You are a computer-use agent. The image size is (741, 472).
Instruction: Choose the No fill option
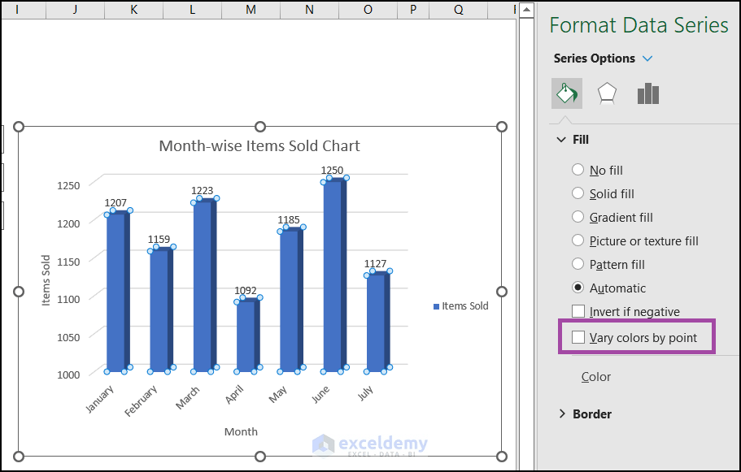[578, 170]
